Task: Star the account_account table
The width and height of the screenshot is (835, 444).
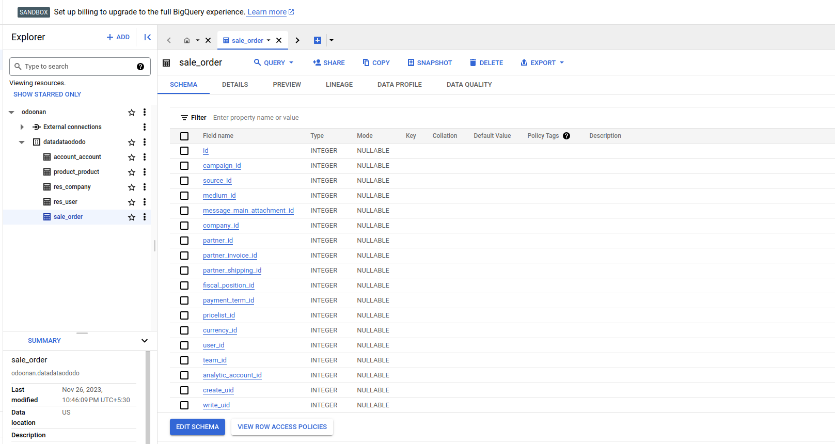Action: coord(132,157)
